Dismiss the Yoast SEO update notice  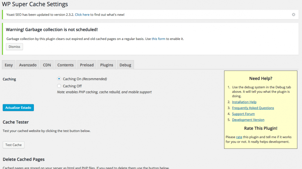coord(293,15)
